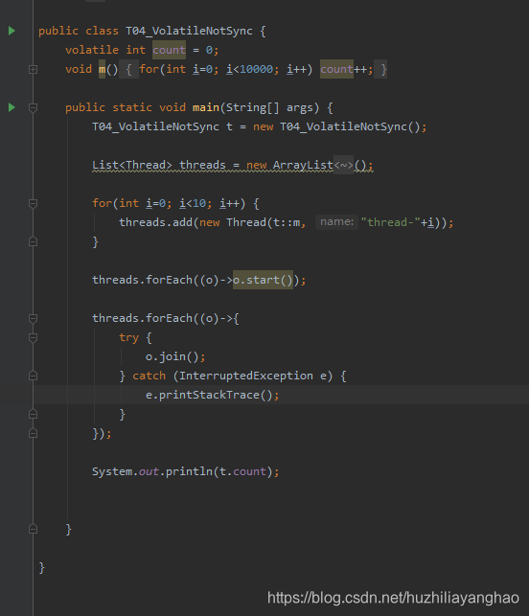Expand folded method m() in gutter
Image resolution: width=529 pixels, height=616 pixels.
click(33, 70)
